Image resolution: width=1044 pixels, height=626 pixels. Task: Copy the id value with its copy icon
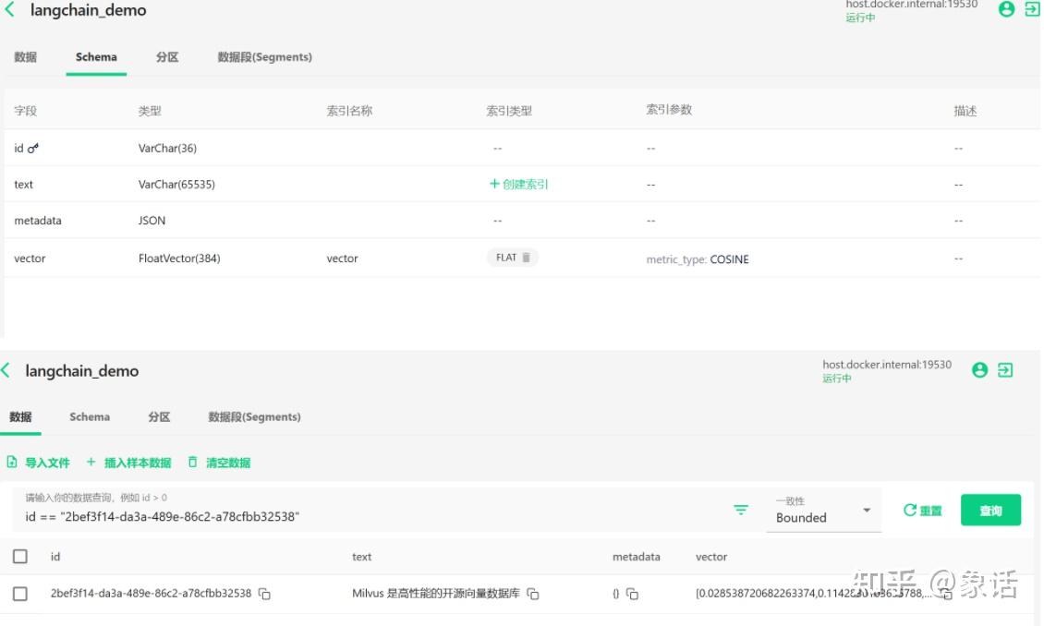pyautogui.click(x=265, y=594)
